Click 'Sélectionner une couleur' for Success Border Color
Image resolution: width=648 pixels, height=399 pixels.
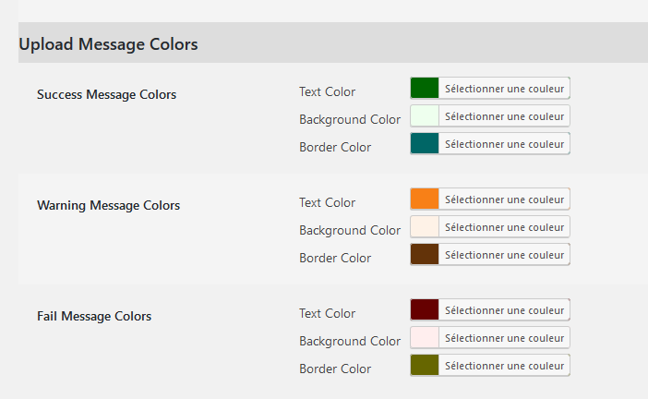point(504,144)
